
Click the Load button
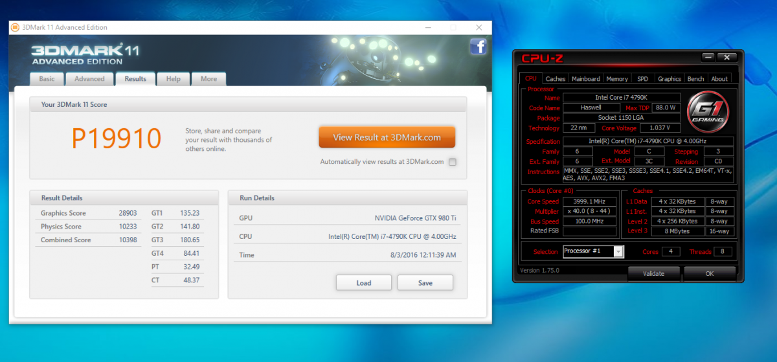coord(364,283)
